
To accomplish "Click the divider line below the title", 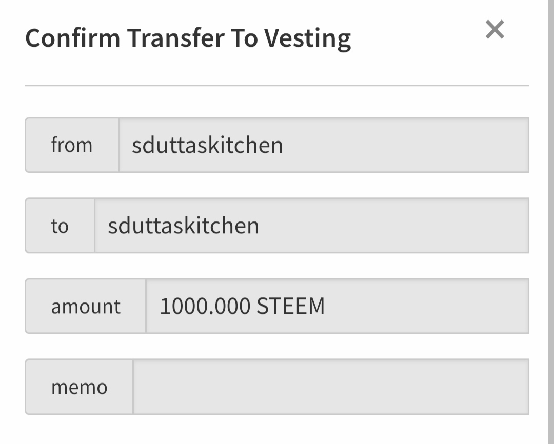I will click(277, 86).
